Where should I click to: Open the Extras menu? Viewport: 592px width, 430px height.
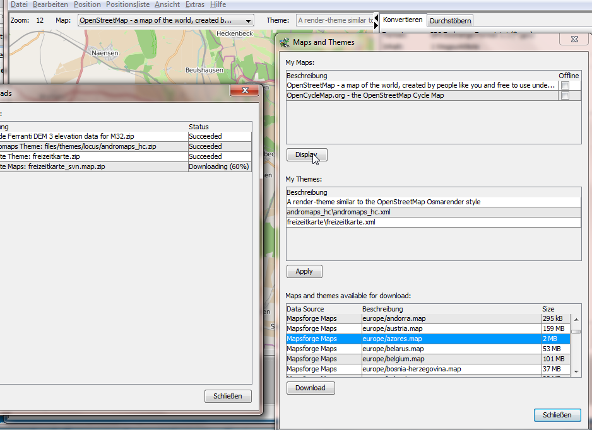click(195, 4)
